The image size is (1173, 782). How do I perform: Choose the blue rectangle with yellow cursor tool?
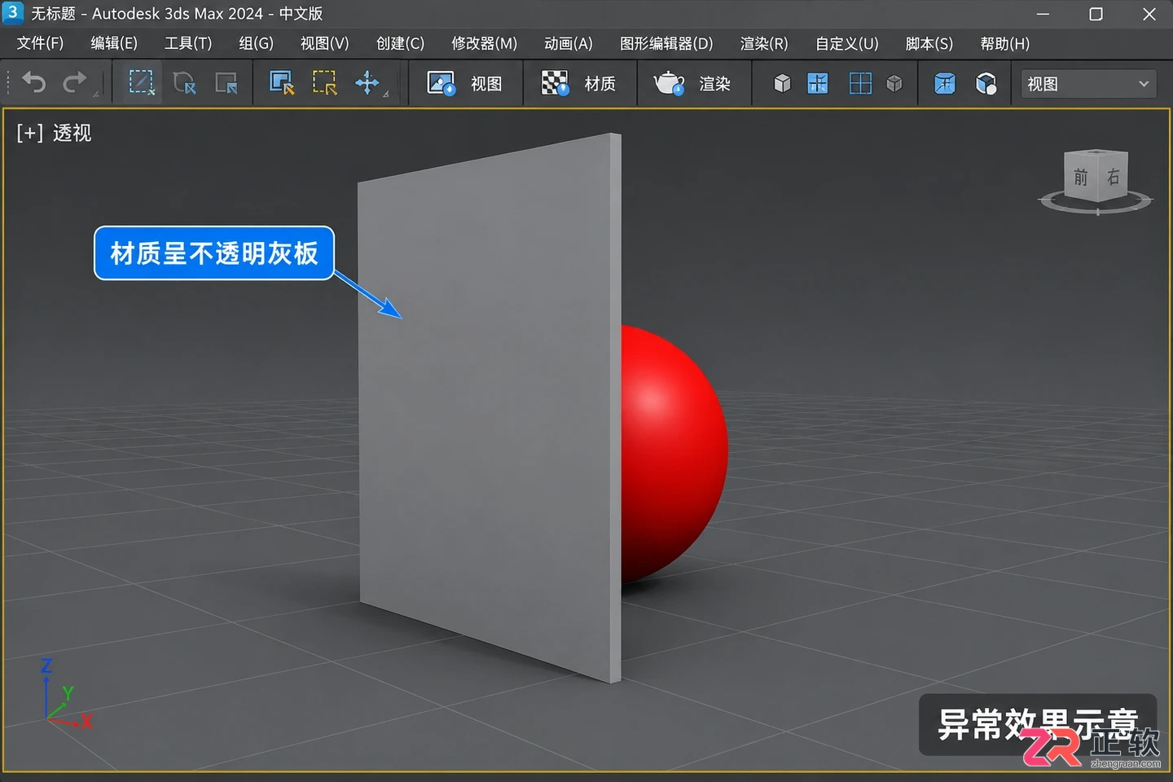click(282, 83)
